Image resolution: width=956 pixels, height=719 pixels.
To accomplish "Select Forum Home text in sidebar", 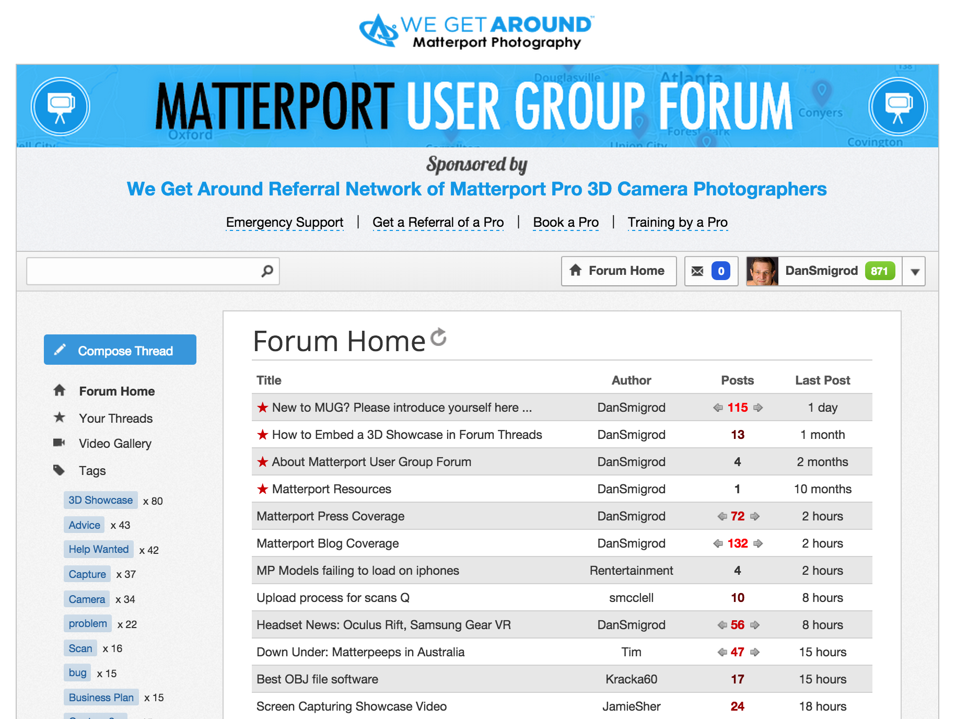I will (117, 391).
